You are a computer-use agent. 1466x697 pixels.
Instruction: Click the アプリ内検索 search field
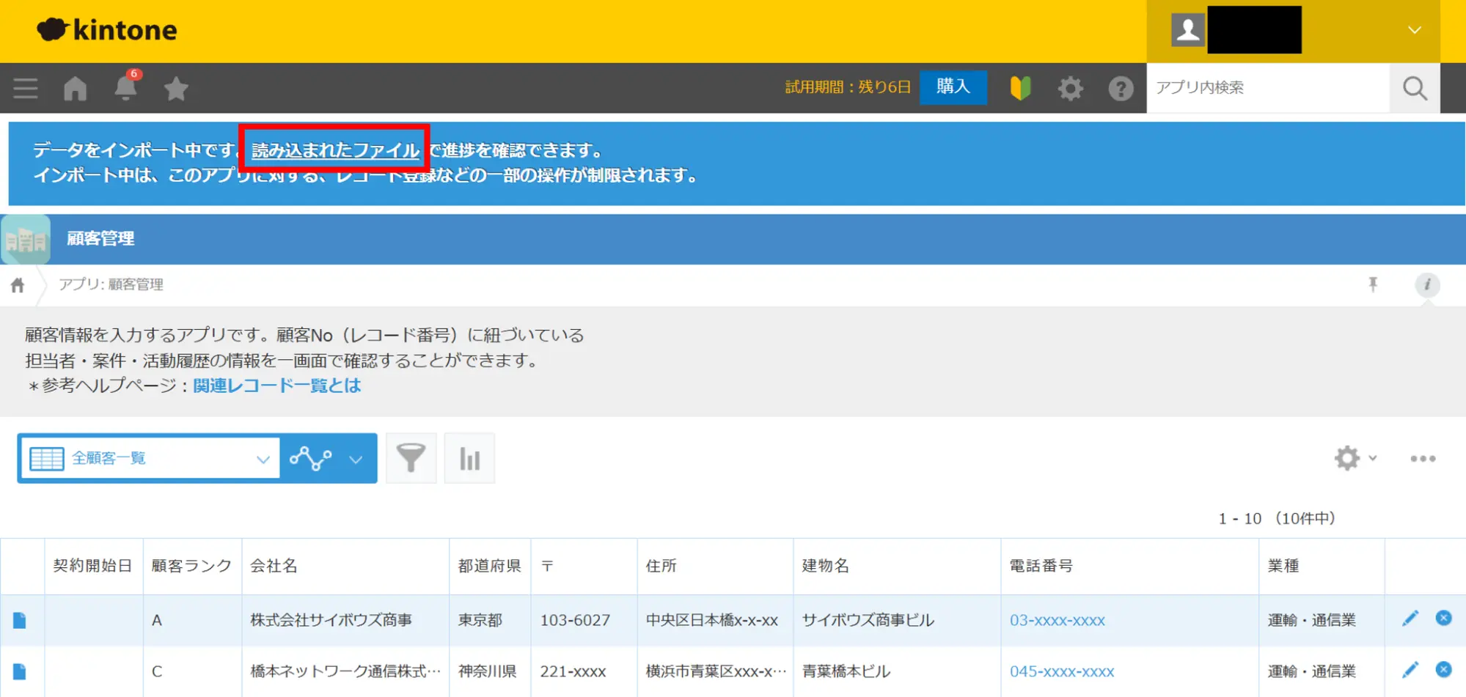(x=1267, y=88)
